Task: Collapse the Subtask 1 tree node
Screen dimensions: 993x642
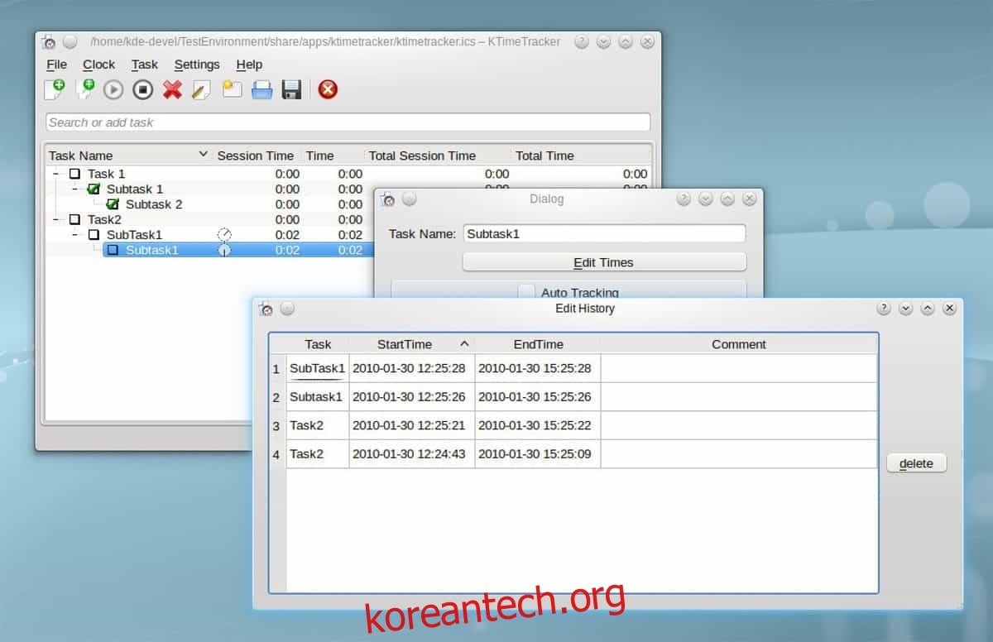Action: (74, 189)
